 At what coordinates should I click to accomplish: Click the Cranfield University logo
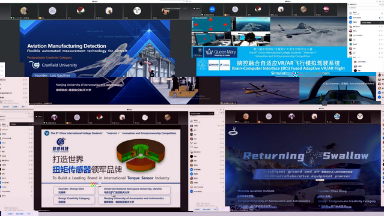(34, 65)
